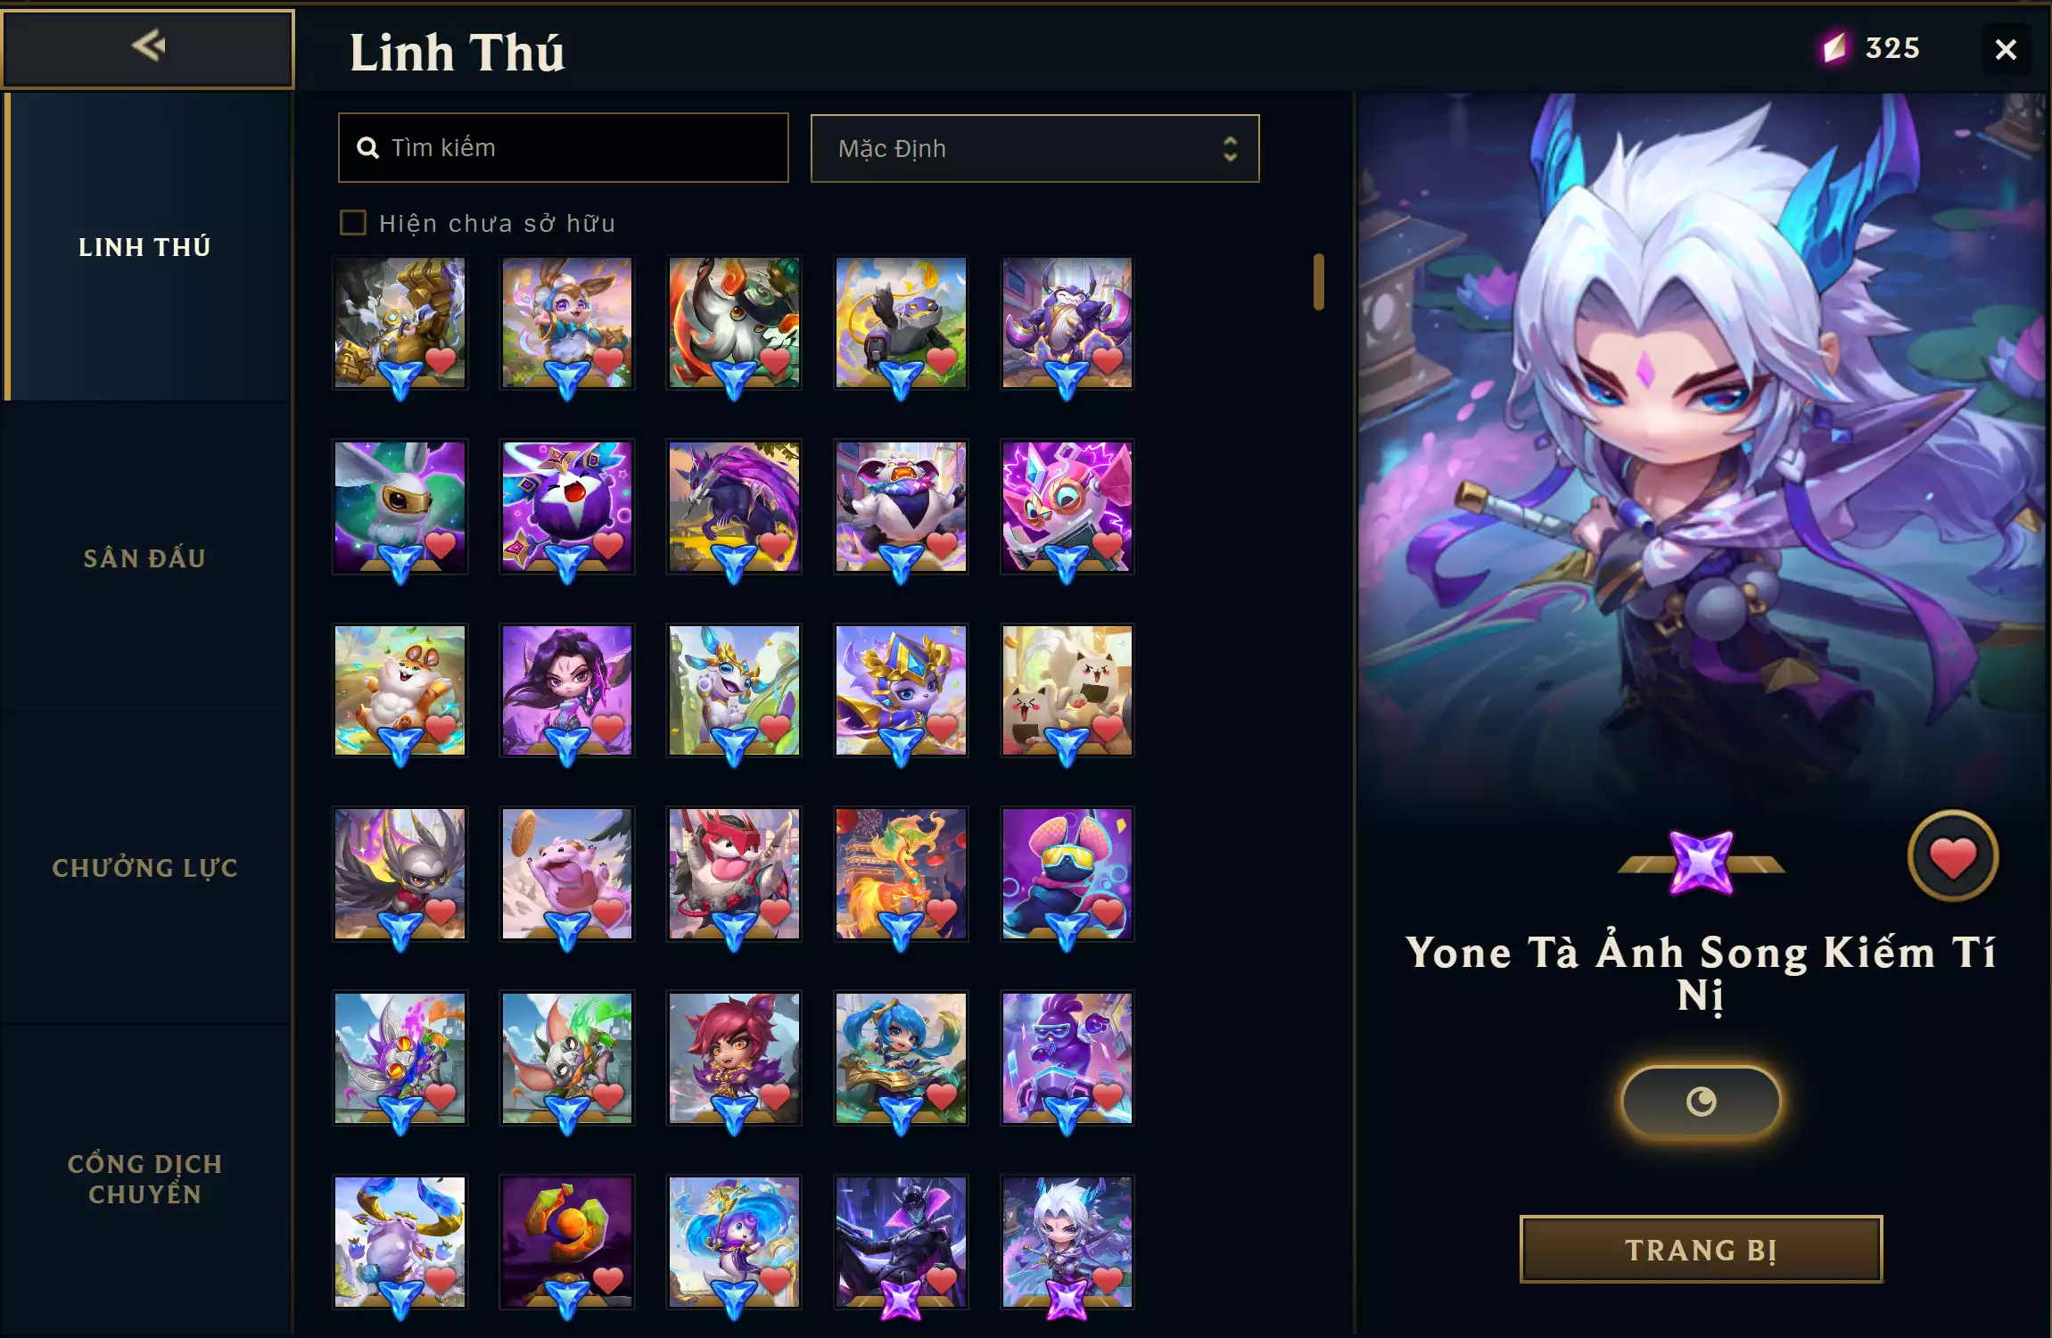
Task: Click the back arrow icon
Action: coord(148,45)
